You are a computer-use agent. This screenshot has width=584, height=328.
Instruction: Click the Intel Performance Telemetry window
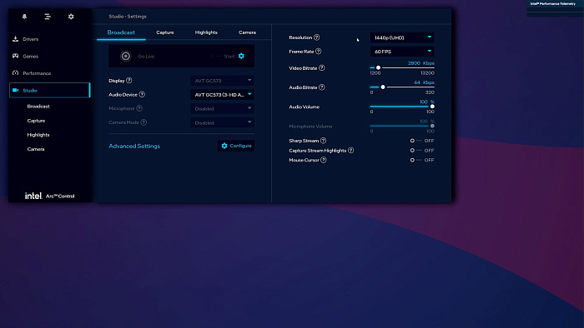point(555,8)
